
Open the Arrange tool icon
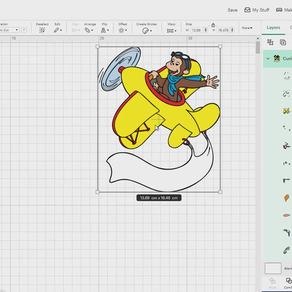point(88,30)
